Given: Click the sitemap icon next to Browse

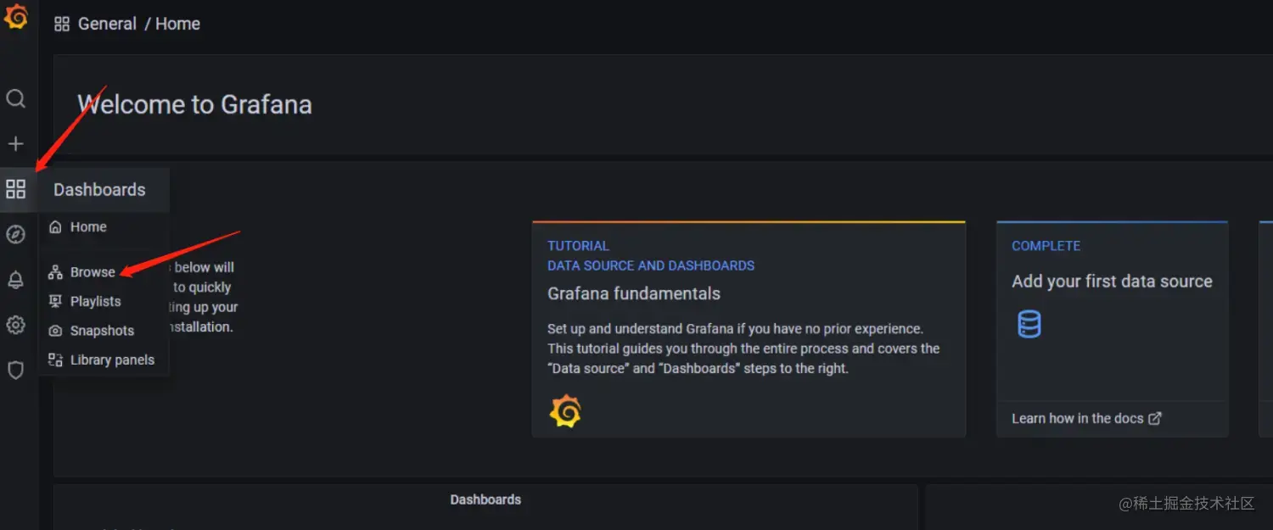Looking at the screenshot, I should tap(55, 272).
